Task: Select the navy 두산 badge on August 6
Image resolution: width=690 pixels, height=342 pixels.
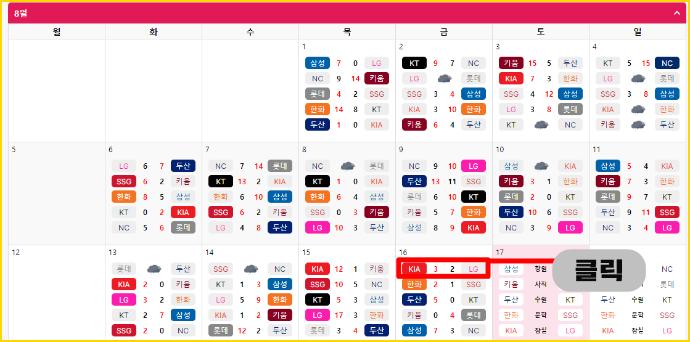Action: [183, 166]
